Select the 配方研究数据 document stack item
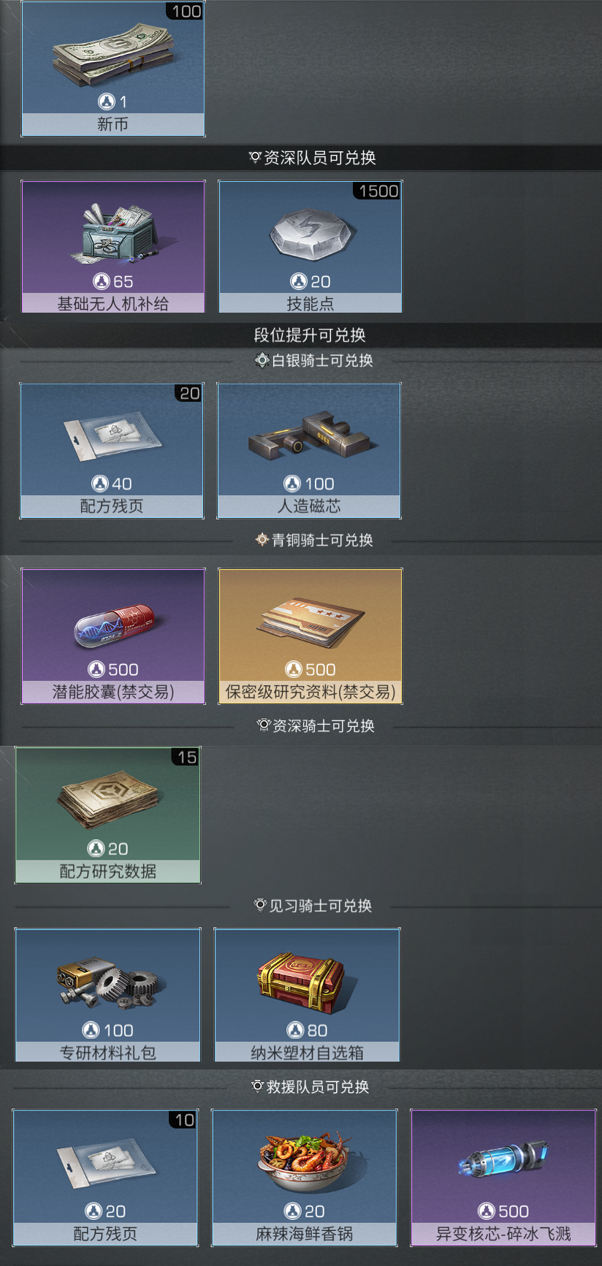Viewport: 602px width, 1266px height. (x=107, y=815)
